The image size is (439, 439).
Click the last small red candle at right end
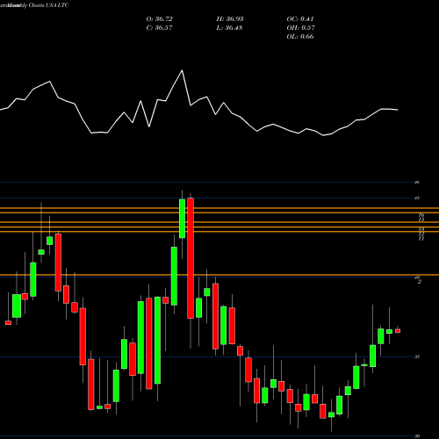398,331
